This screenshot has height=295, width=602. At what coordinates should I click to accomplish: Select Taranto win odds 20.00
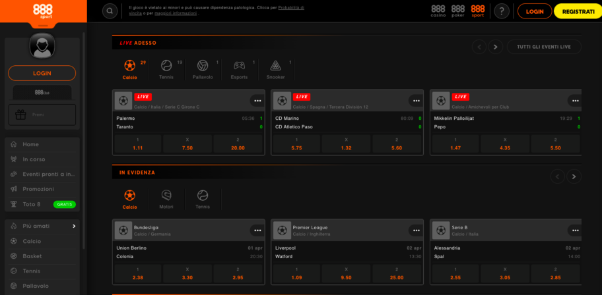point(238,144)
